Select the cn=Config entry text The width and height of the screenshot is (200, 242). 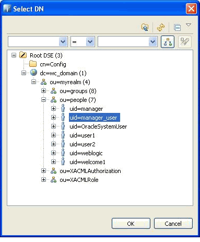pyautogui.click(x=53, y=64)
